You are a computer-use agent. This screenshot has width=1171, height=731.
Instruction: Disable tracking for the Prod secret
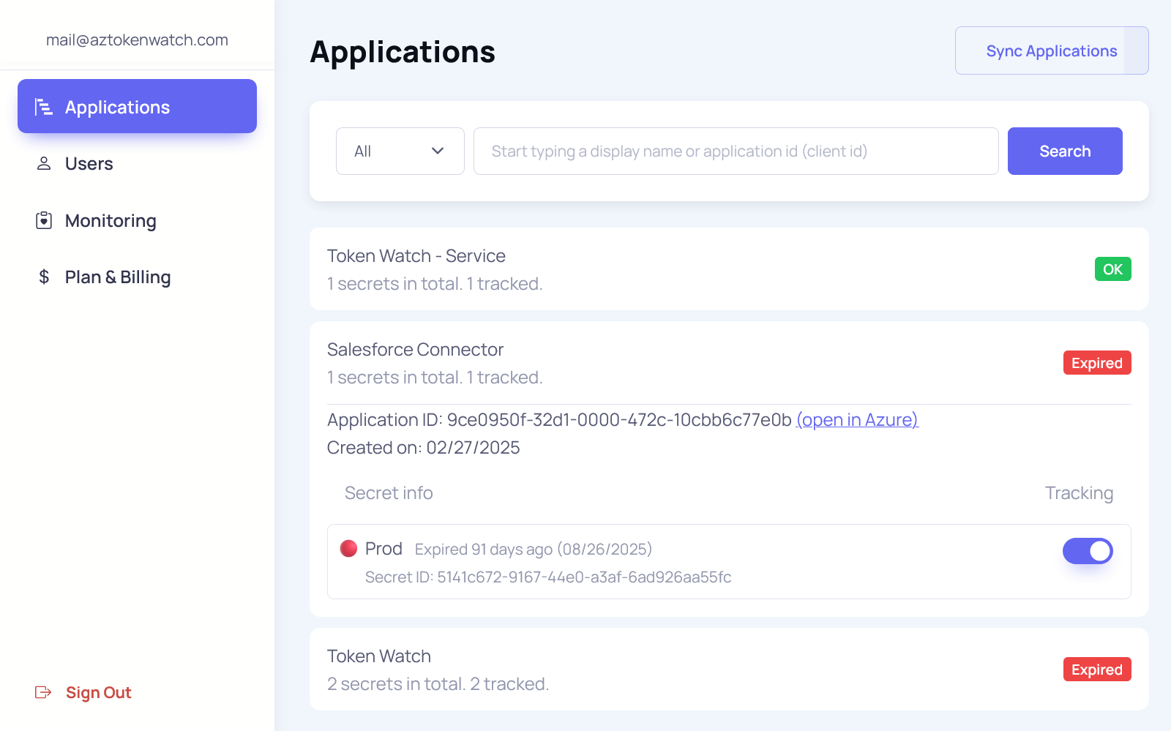coord(1087,551)
